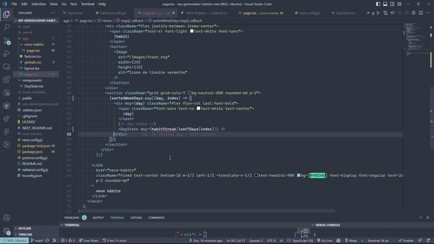This screenshot has height=244, width=434.
Task: Click the Explorer more actions ellipsis
Action: click(x=52, y=13)
